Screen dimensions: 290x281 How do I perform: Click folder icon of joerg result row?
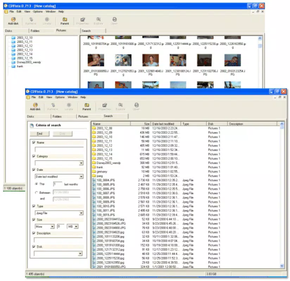tap(94, 176)
